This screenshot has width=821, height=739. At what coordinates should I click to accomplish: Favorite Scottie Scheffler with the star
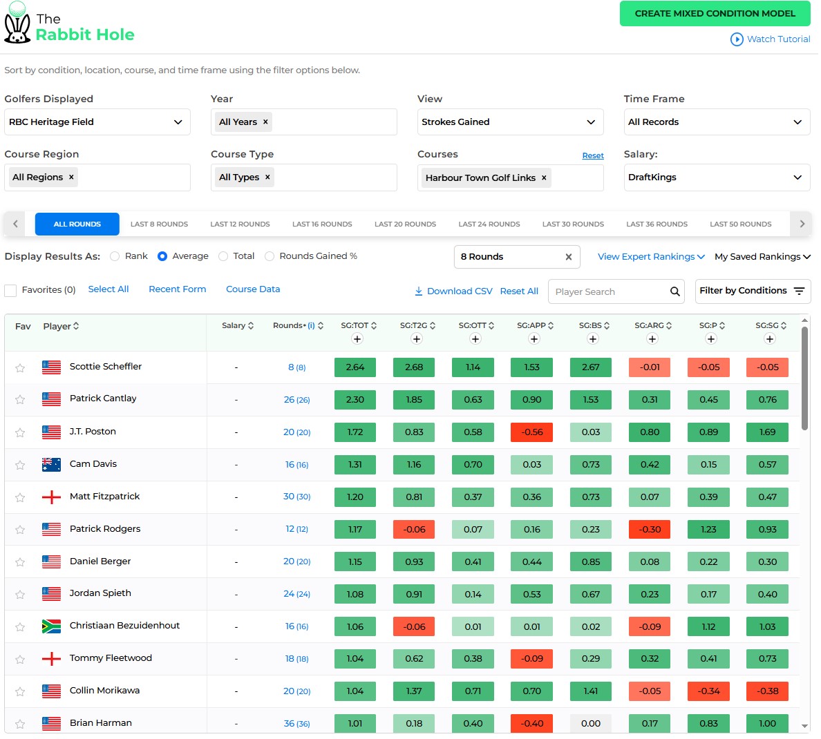20,368
